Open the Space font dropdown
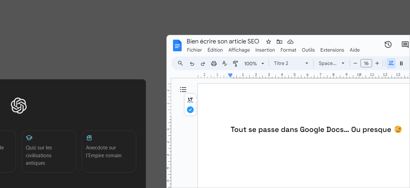 coord(332,63)
